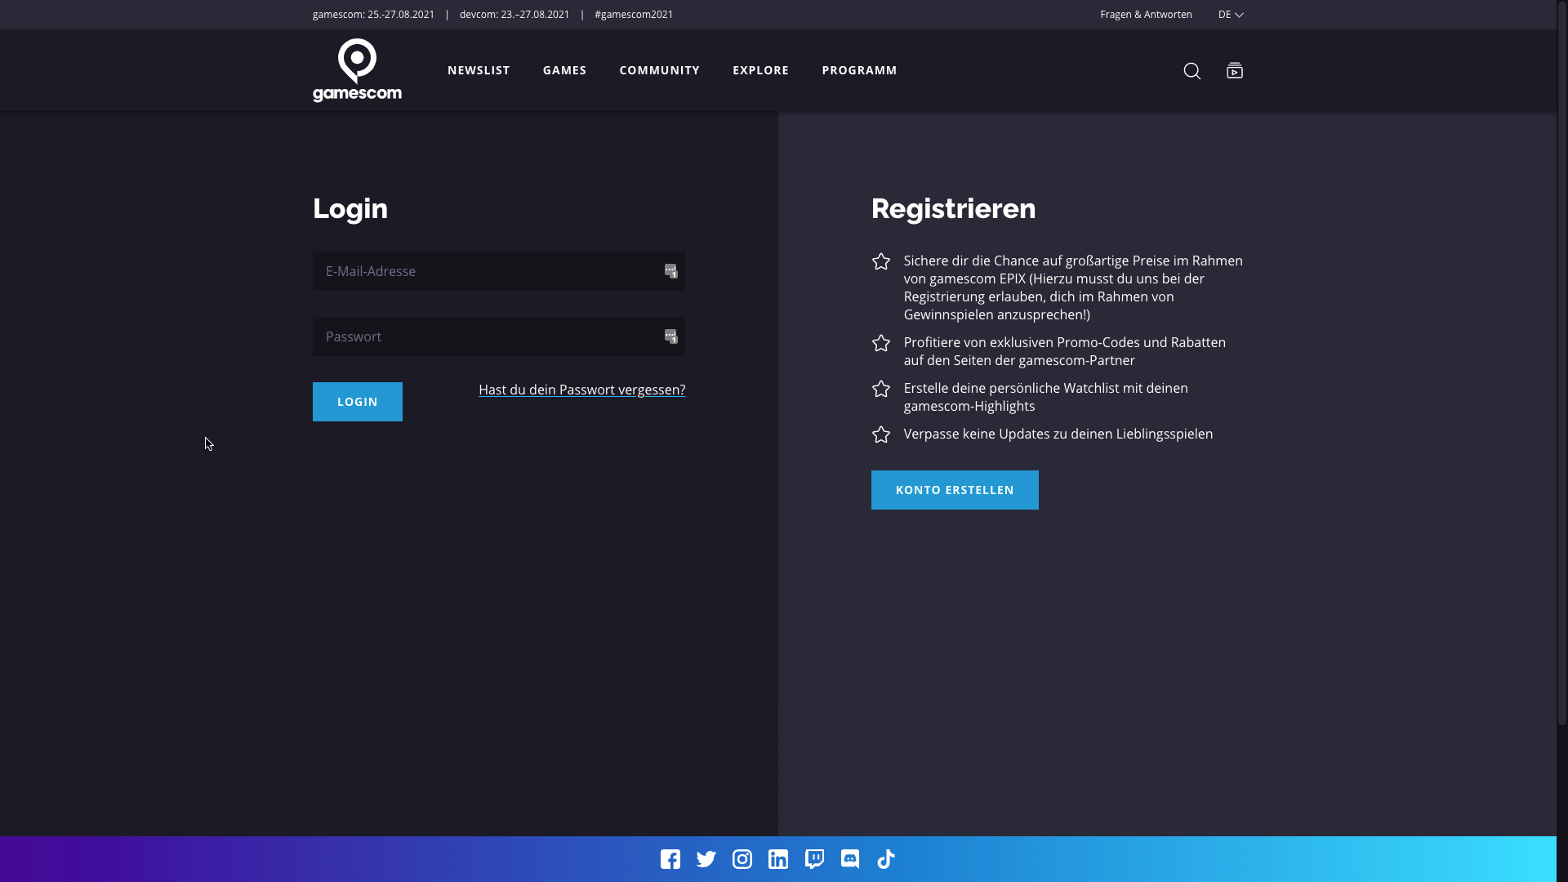Open Fragen & Antworten link
1568x882 pixels.
pyautogui.click(x=1146, y=15)
